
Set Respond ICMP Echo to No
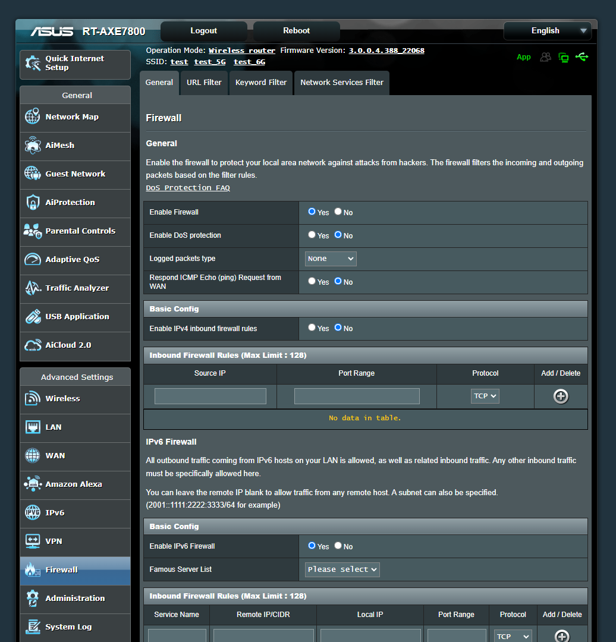338,281
